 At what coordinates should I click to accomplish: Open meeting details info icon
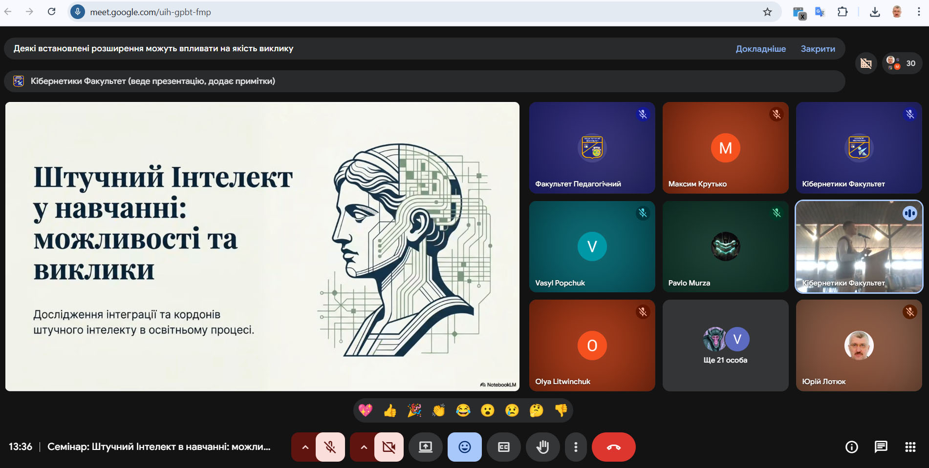[851, 447]
